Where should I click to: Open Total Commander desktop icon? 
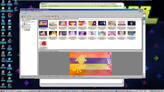[9, 67]
